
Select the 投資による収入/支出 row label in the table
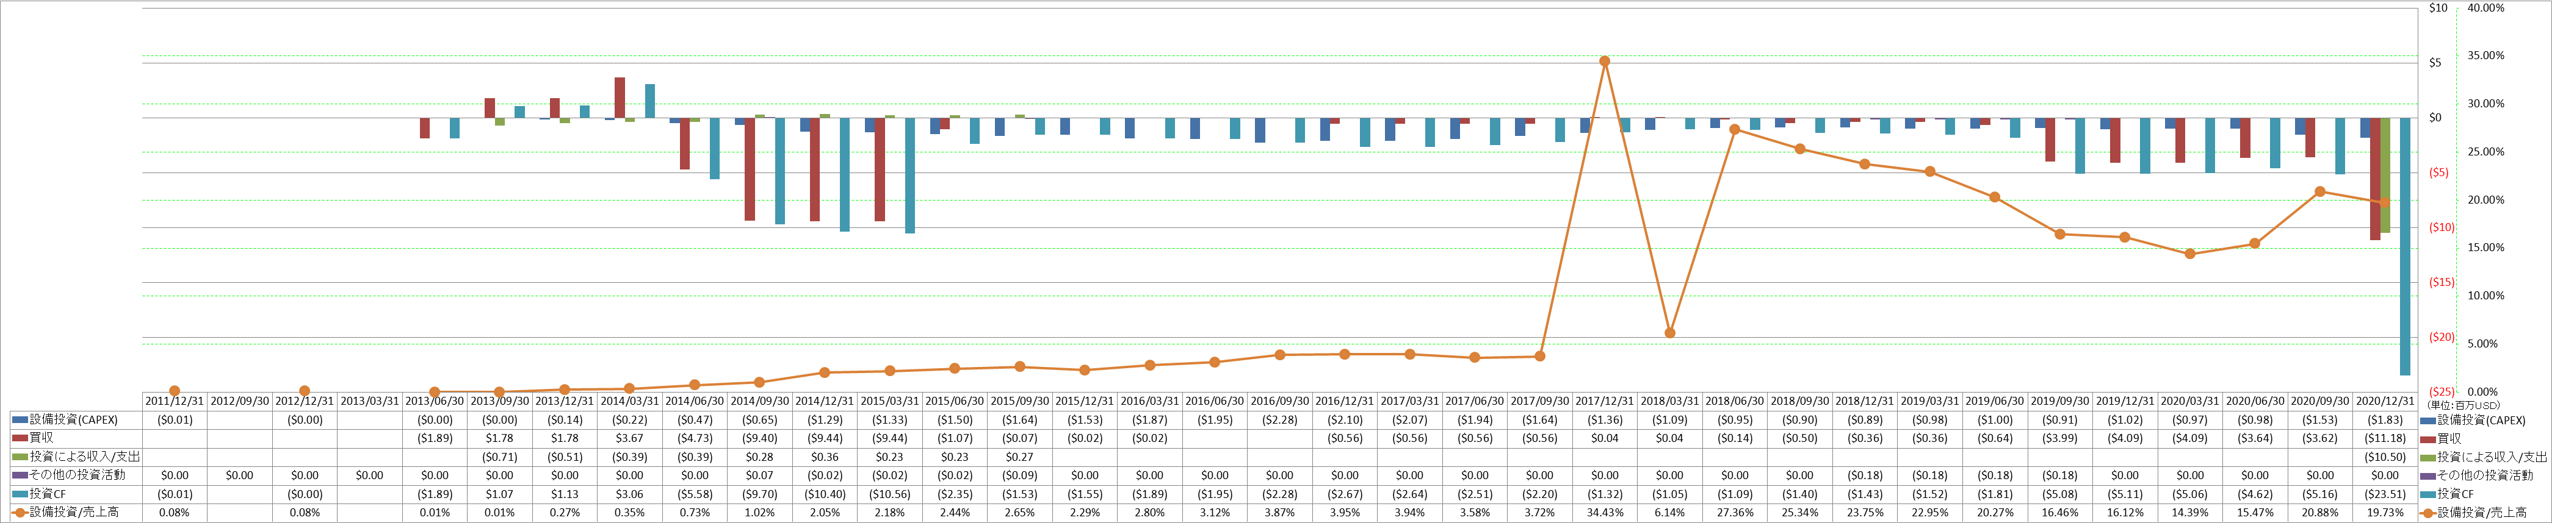point(85,457)
